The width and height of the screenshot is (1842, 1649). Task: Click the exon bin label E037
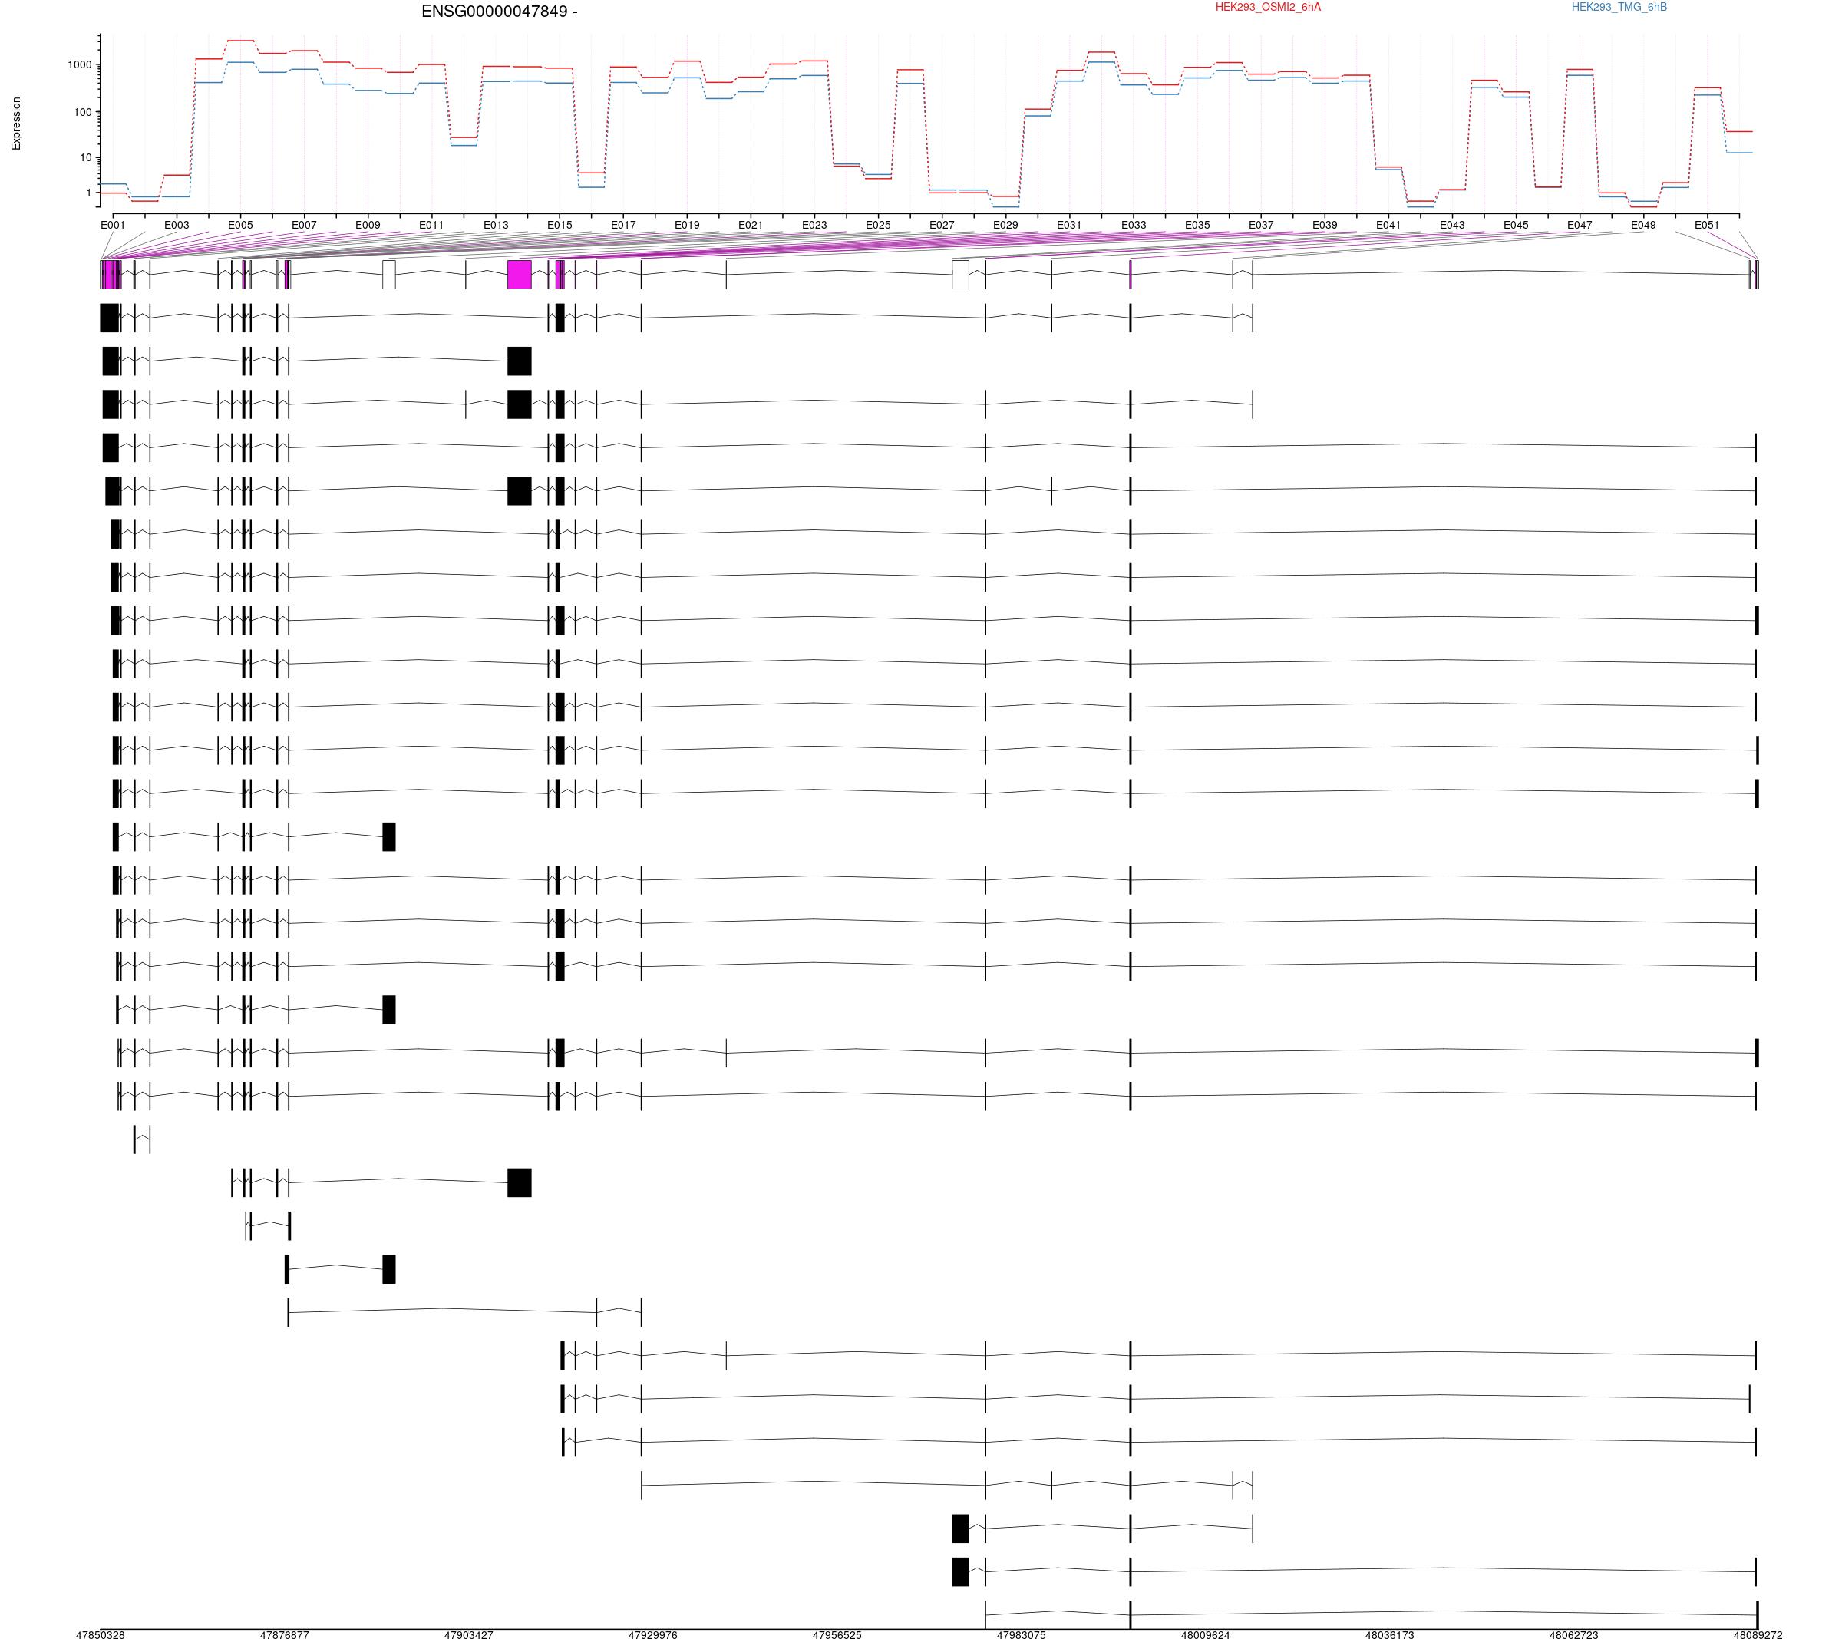(x=1261, y=225)
